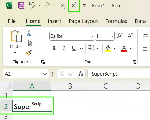Click the Select All corner triangle
The width and height of the screenshot is (150, 120).
(x=8, y=86)
